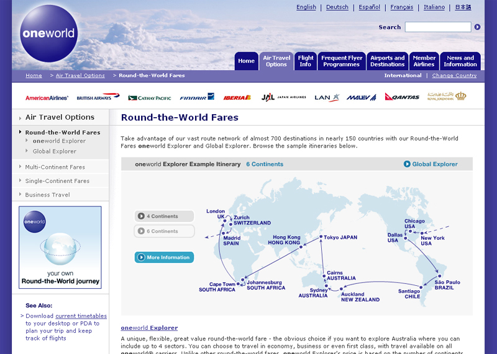Switch language to Italiano
Image resolution: width=497 pixels, height=354 pixels.
pos(434,7)
